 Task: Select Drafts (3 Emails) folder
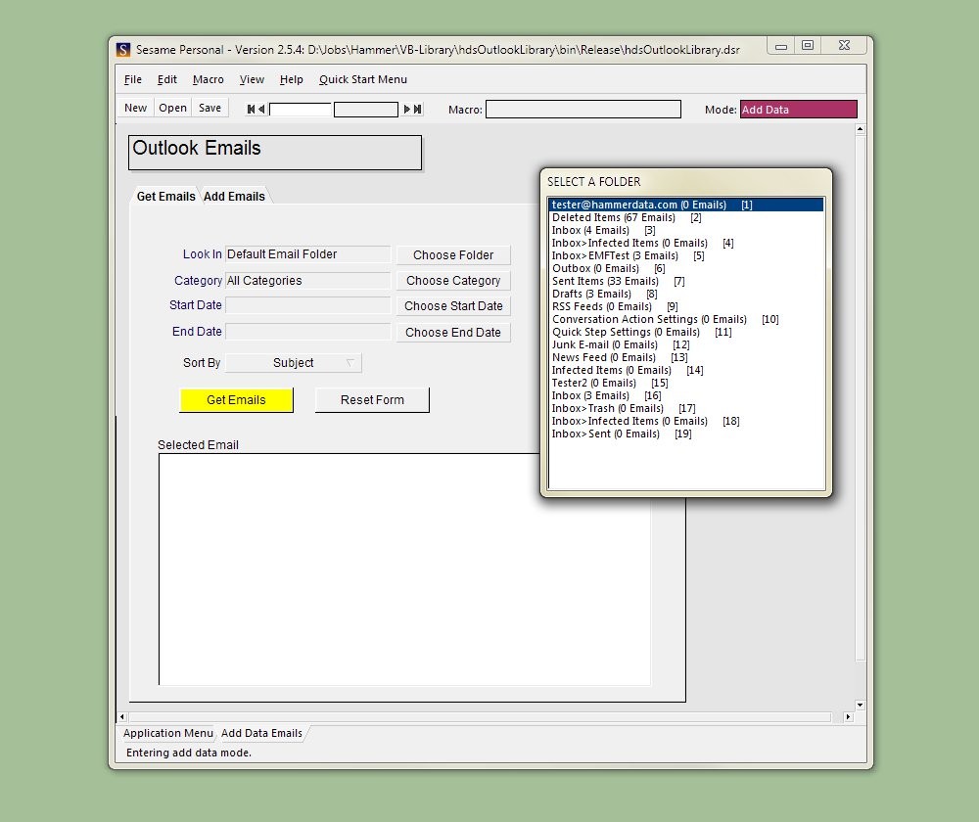coord(685,294)
